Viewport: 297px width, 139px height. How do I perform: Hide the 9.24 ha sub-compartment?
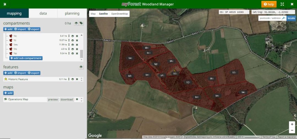(x=73, y=53)
